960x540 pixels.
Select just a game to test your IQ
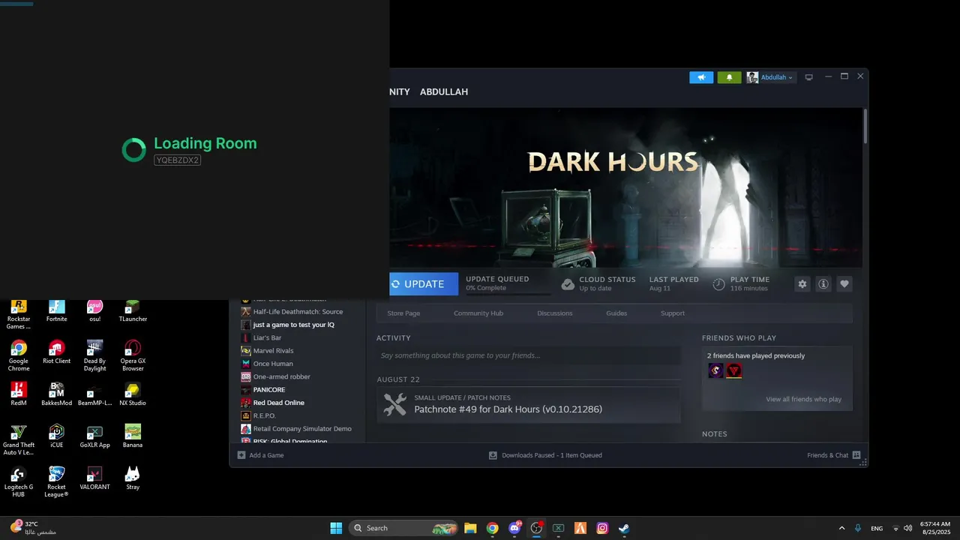click(293, 325)
